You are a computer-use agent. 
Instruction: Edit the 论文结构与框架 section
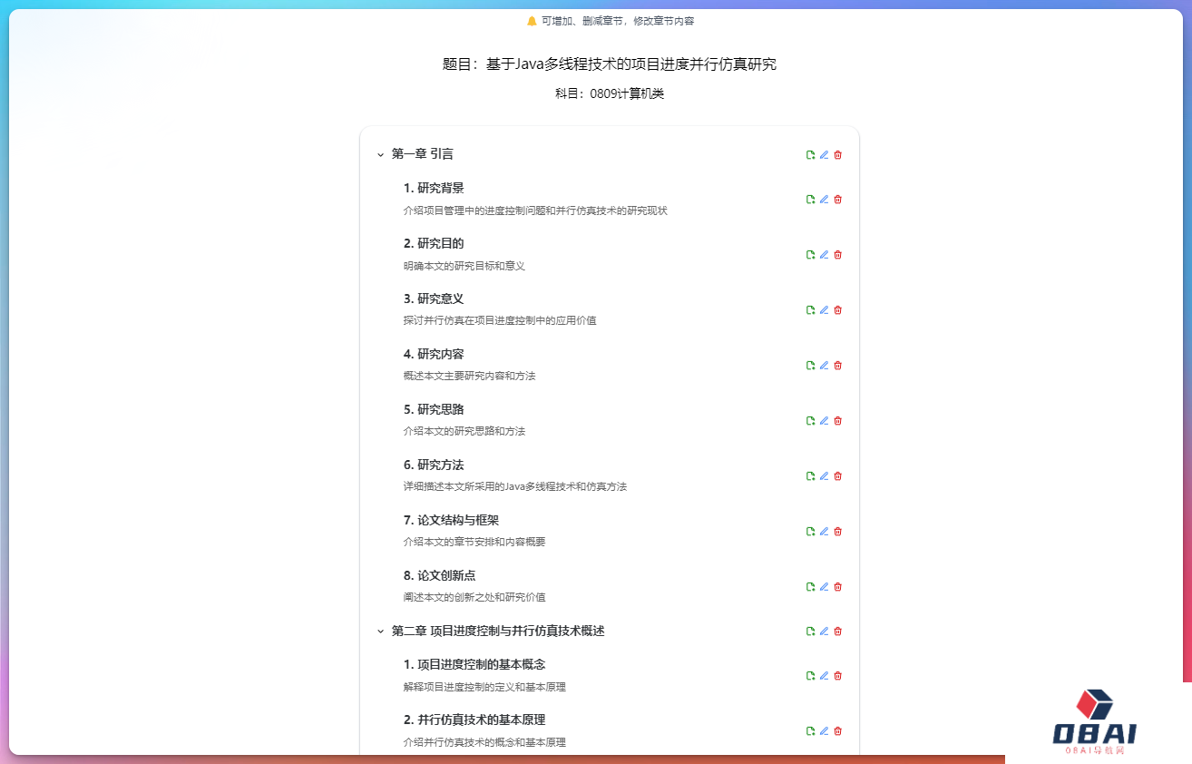825,532
